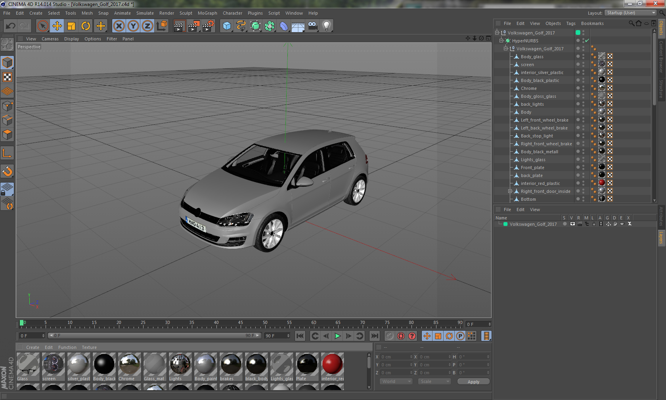Open viewport Cameras menu
The image size is (666, 400).
click(x=50, y=39)
